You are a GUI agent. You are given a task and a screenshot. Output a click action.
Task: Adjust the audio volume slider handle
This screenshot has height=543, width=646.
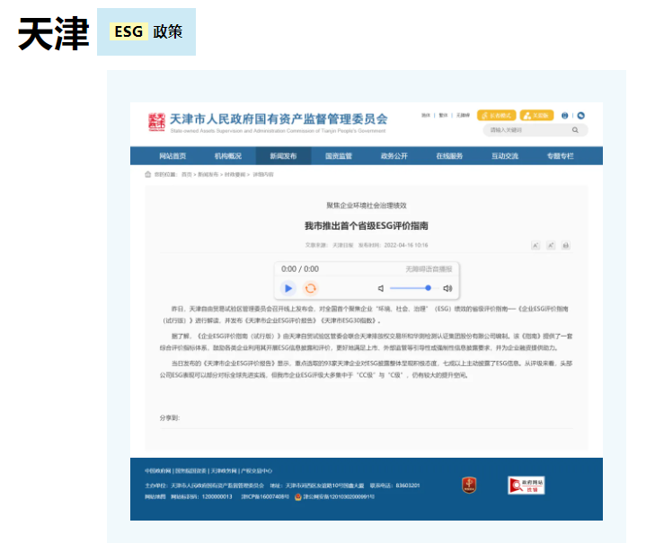[428, 288]
